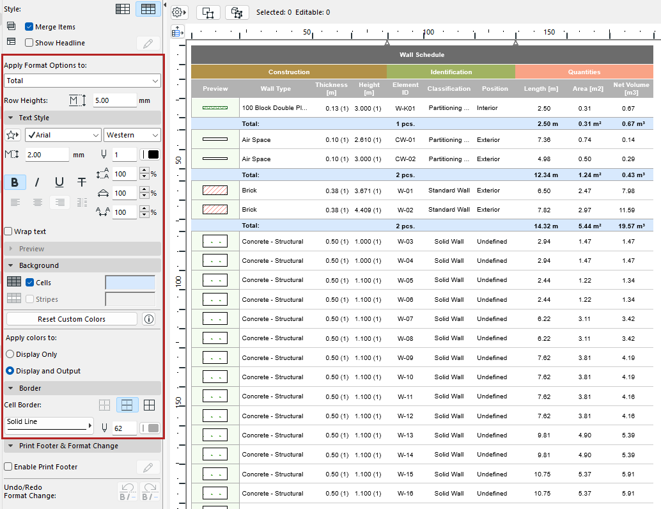Click the Underline text style icon
This screenshot has height=509, width=661.
click(59, 182)
